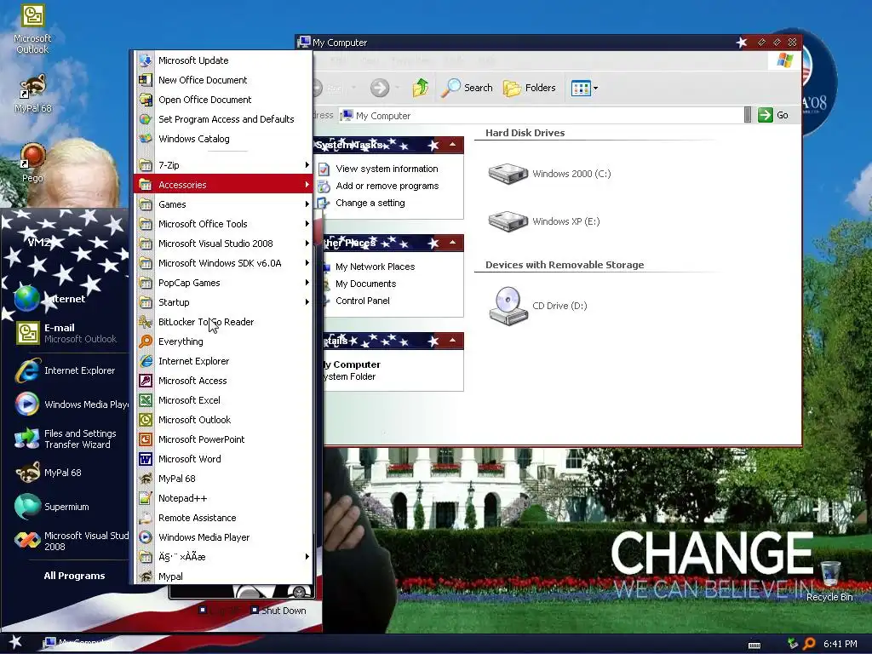The image size is (872, 654).
Task: Click Add or remove programs link
Action: tap(387, 186)
